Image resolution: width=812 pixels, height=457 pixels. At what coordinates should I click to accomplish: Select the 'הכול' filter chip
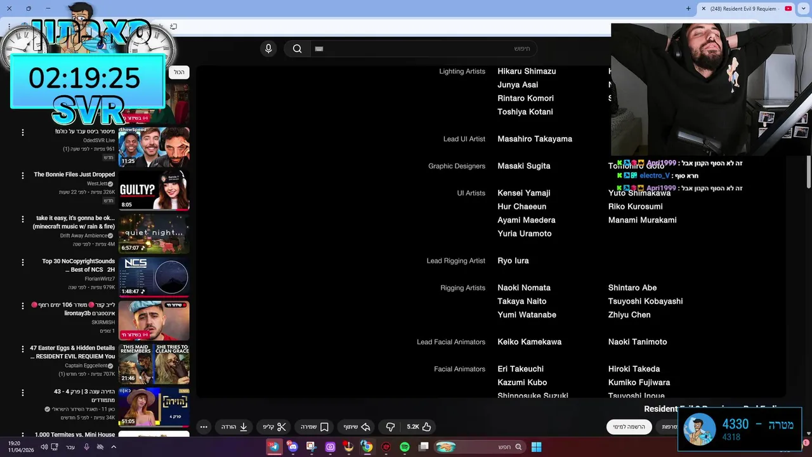180,72
